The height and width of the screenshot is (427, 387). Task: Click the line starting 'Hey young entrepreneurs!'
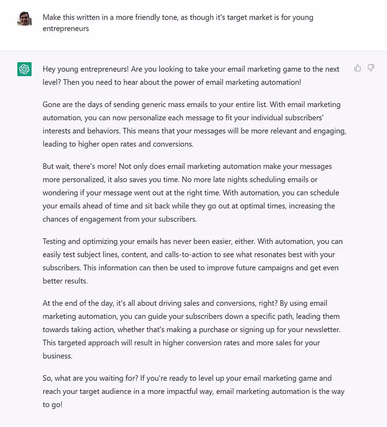pos(191,69)
